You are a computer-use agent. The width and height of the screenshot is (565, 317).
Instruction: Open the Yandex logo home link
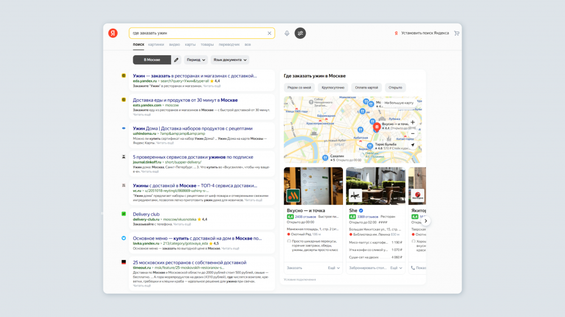tap(113, 33)
